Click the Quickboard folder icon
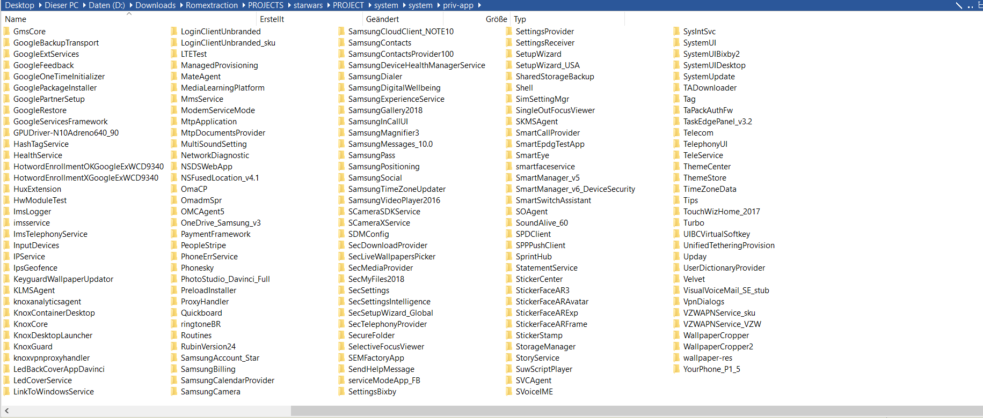Screen dimensions: 983x418 pos(174,312)
